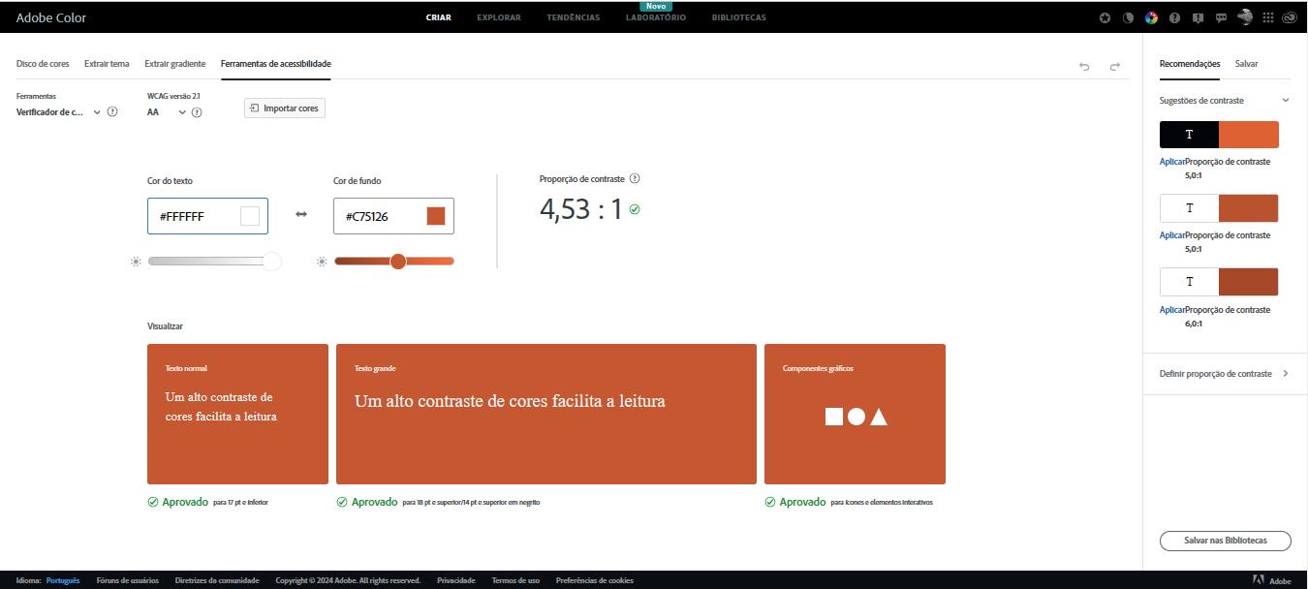Click info icon beside Verificador tool dropdown
The width and height of the screenshot is (1308, 589).
pos(112,112)
